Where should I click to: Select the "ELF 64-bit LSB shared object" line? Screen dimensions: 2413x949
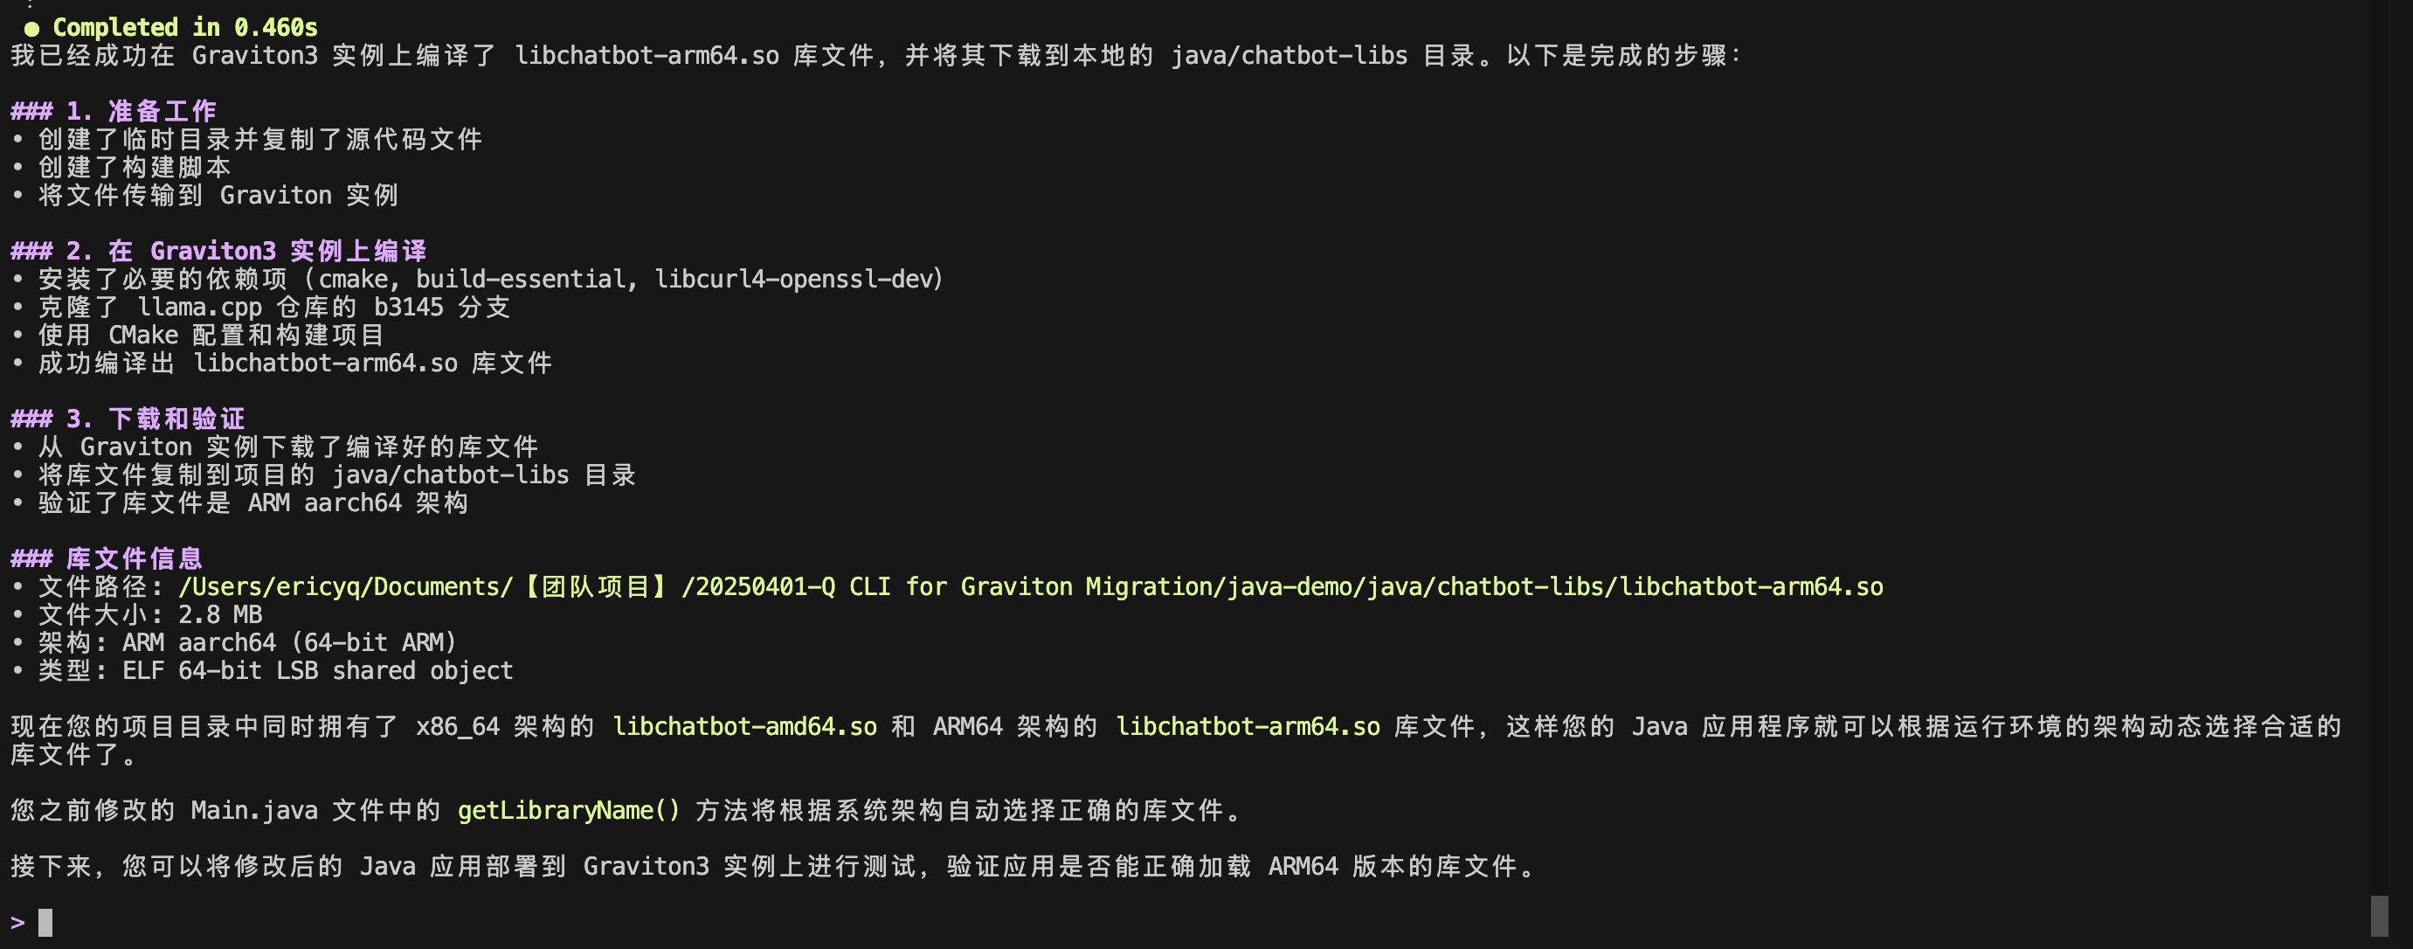point(275,671)
